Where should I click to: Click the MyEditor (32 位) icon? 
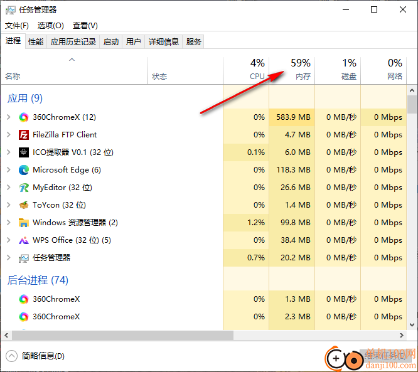(x=23, y=188)
